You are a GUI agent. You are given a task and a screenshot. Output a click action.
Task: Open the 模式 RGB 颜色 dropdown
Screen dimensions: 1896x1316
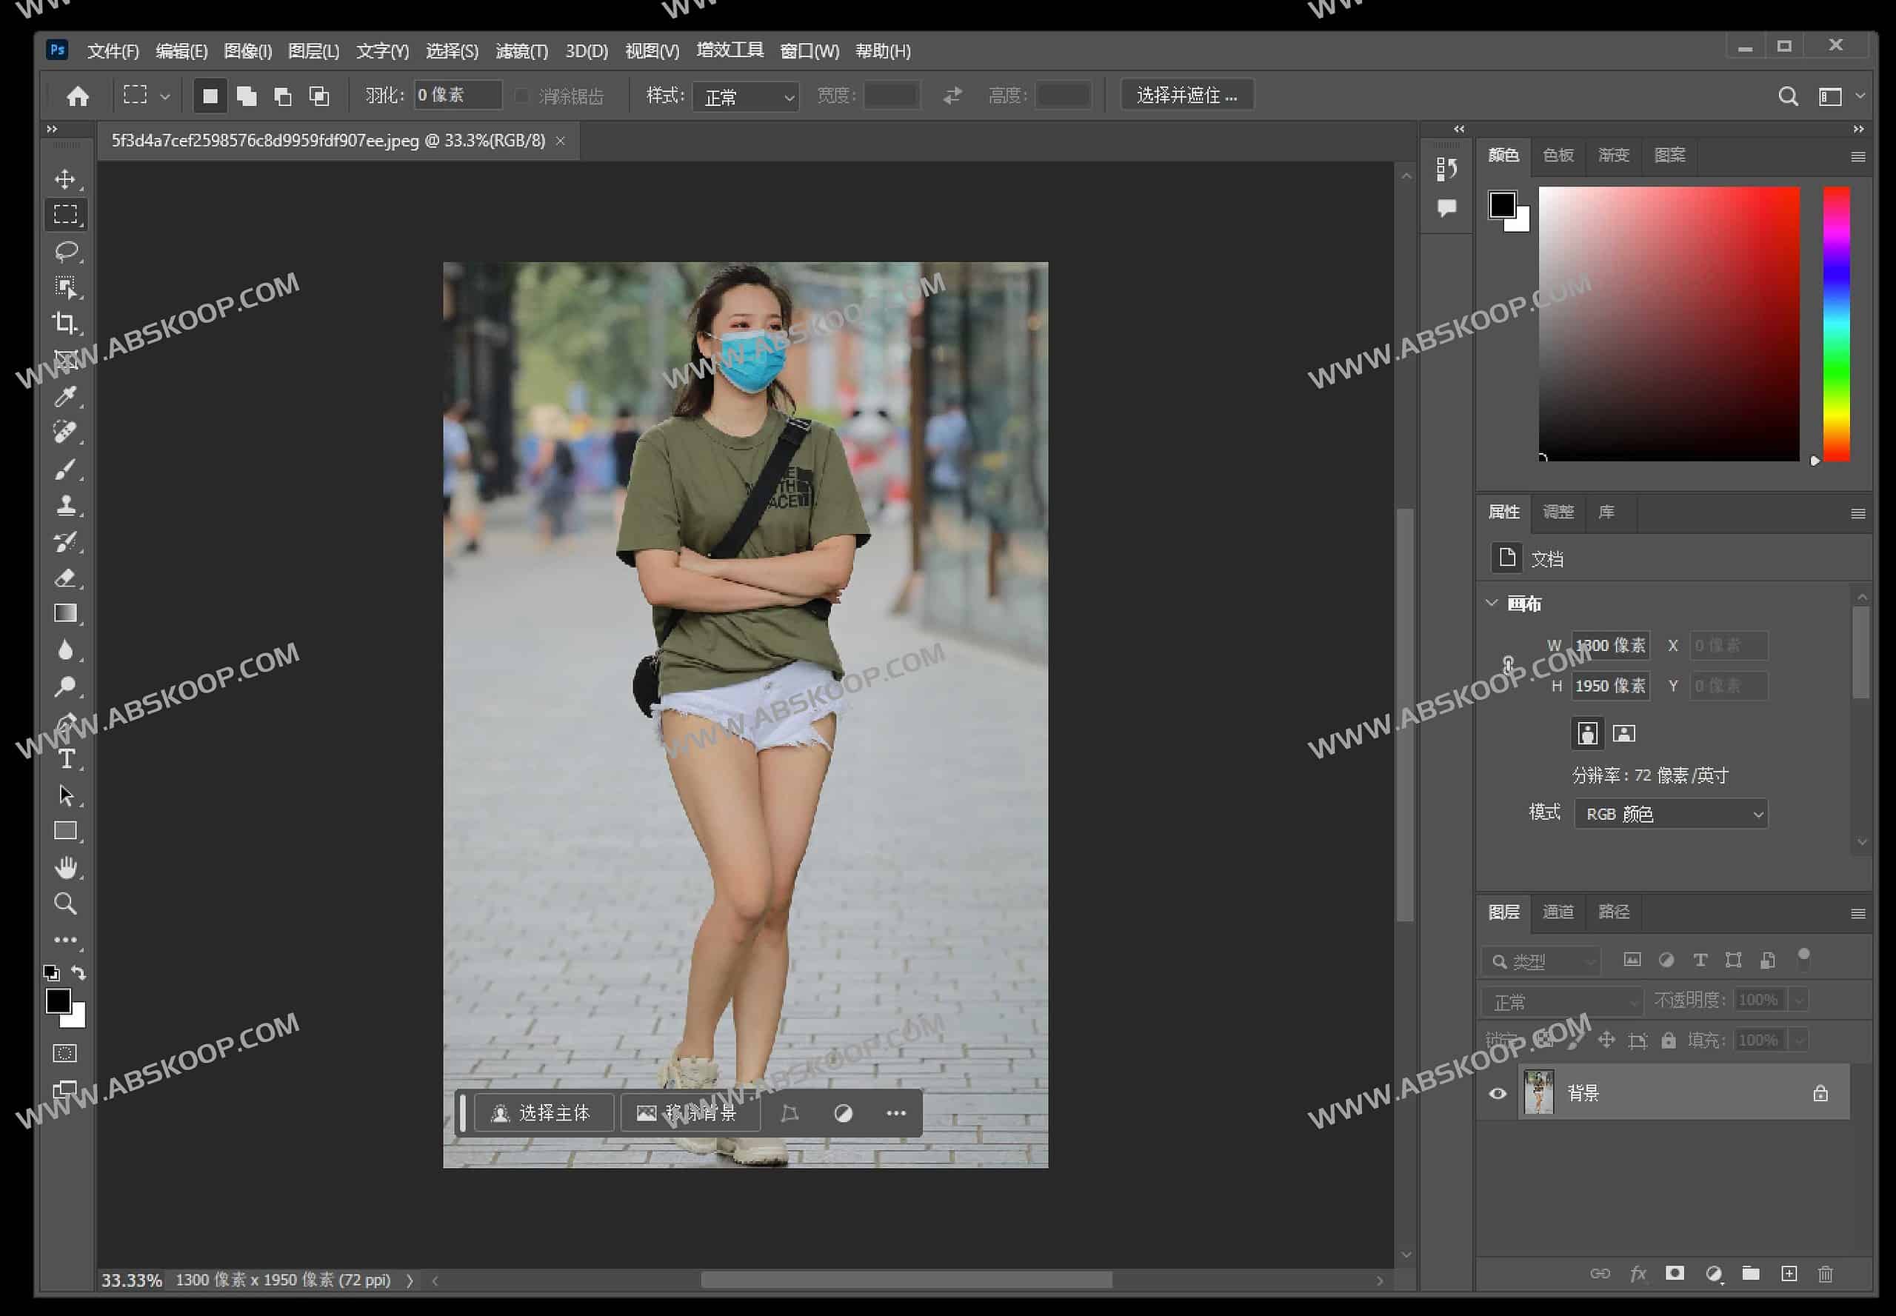click(1671, 814)
